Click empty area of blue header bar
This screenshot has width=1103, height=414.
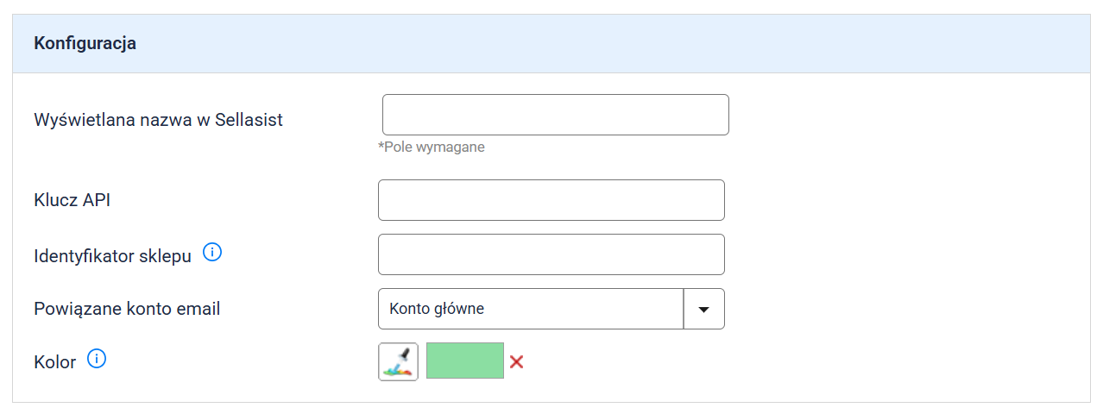tap(604, 43)
